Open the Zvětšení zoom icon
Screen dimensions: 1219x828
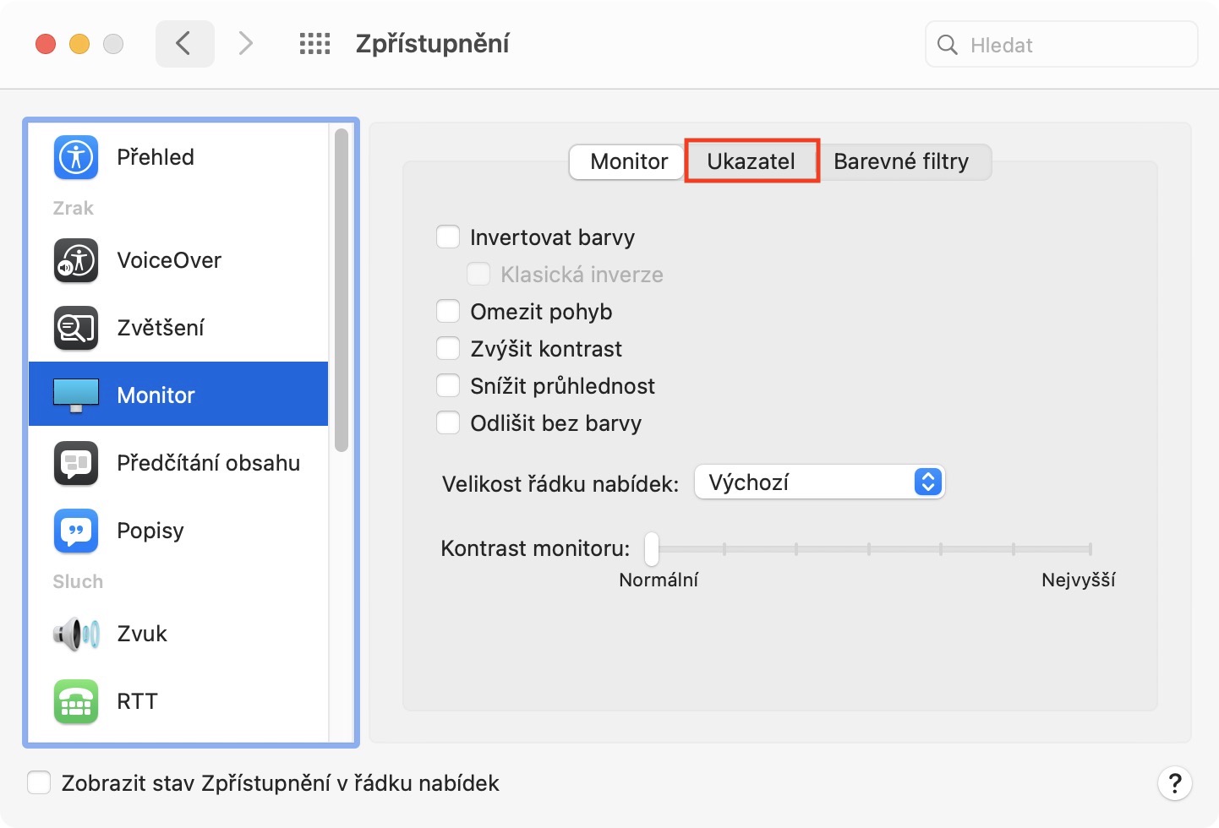pos(76,328)
